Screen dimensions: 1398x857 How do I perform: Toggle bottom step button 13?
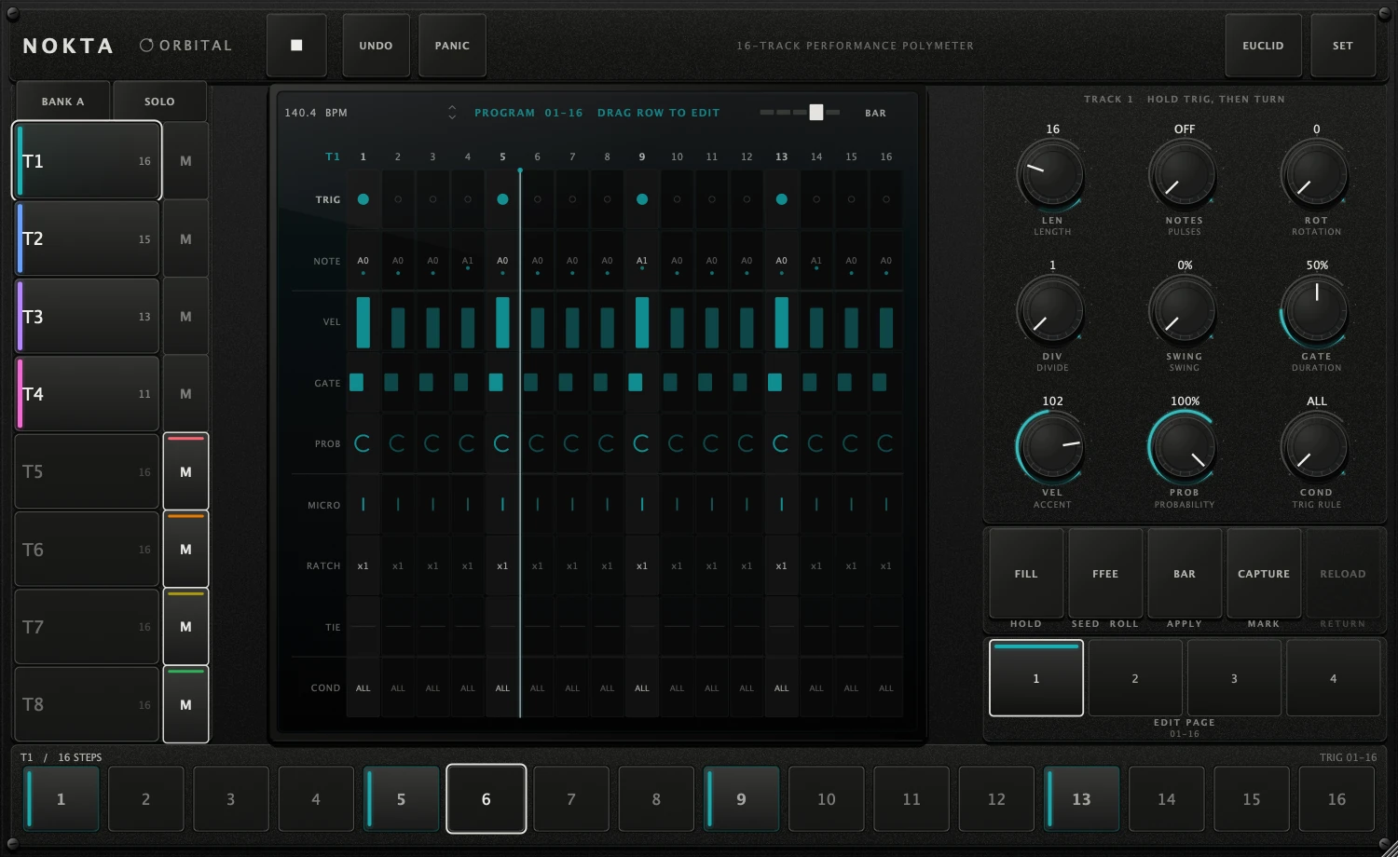tap(1081, 799)
